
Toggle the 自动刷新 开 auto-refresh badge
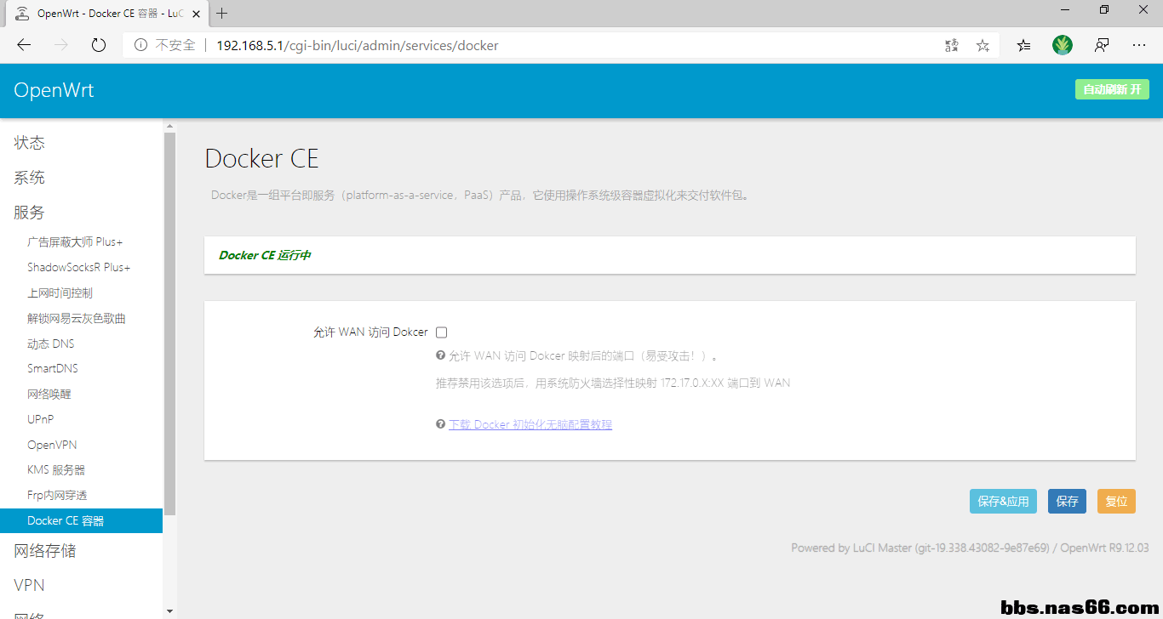pos(1112,89)
